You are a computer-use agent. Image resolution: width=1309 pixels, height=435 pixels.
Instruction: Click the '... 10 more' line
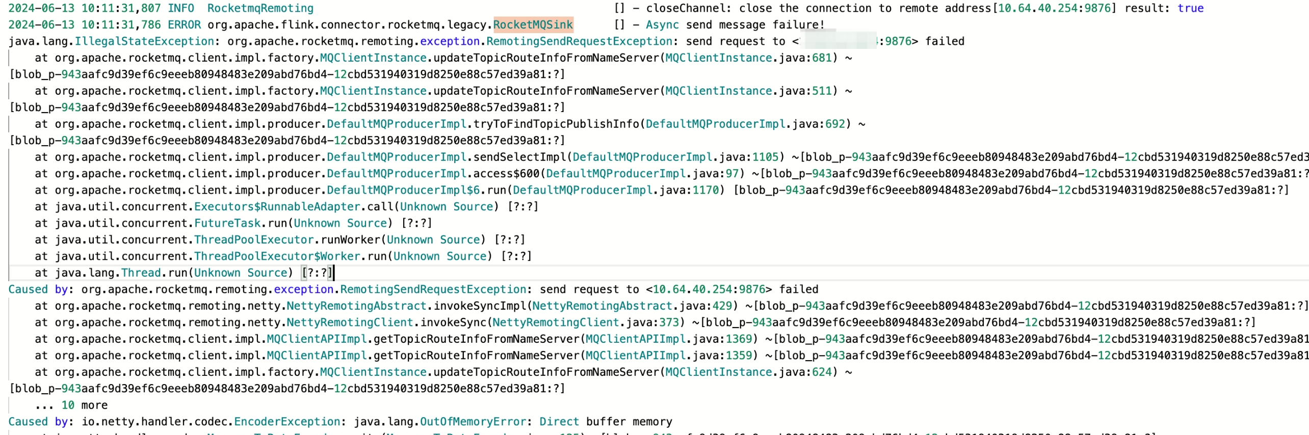[x=71, y=405]
